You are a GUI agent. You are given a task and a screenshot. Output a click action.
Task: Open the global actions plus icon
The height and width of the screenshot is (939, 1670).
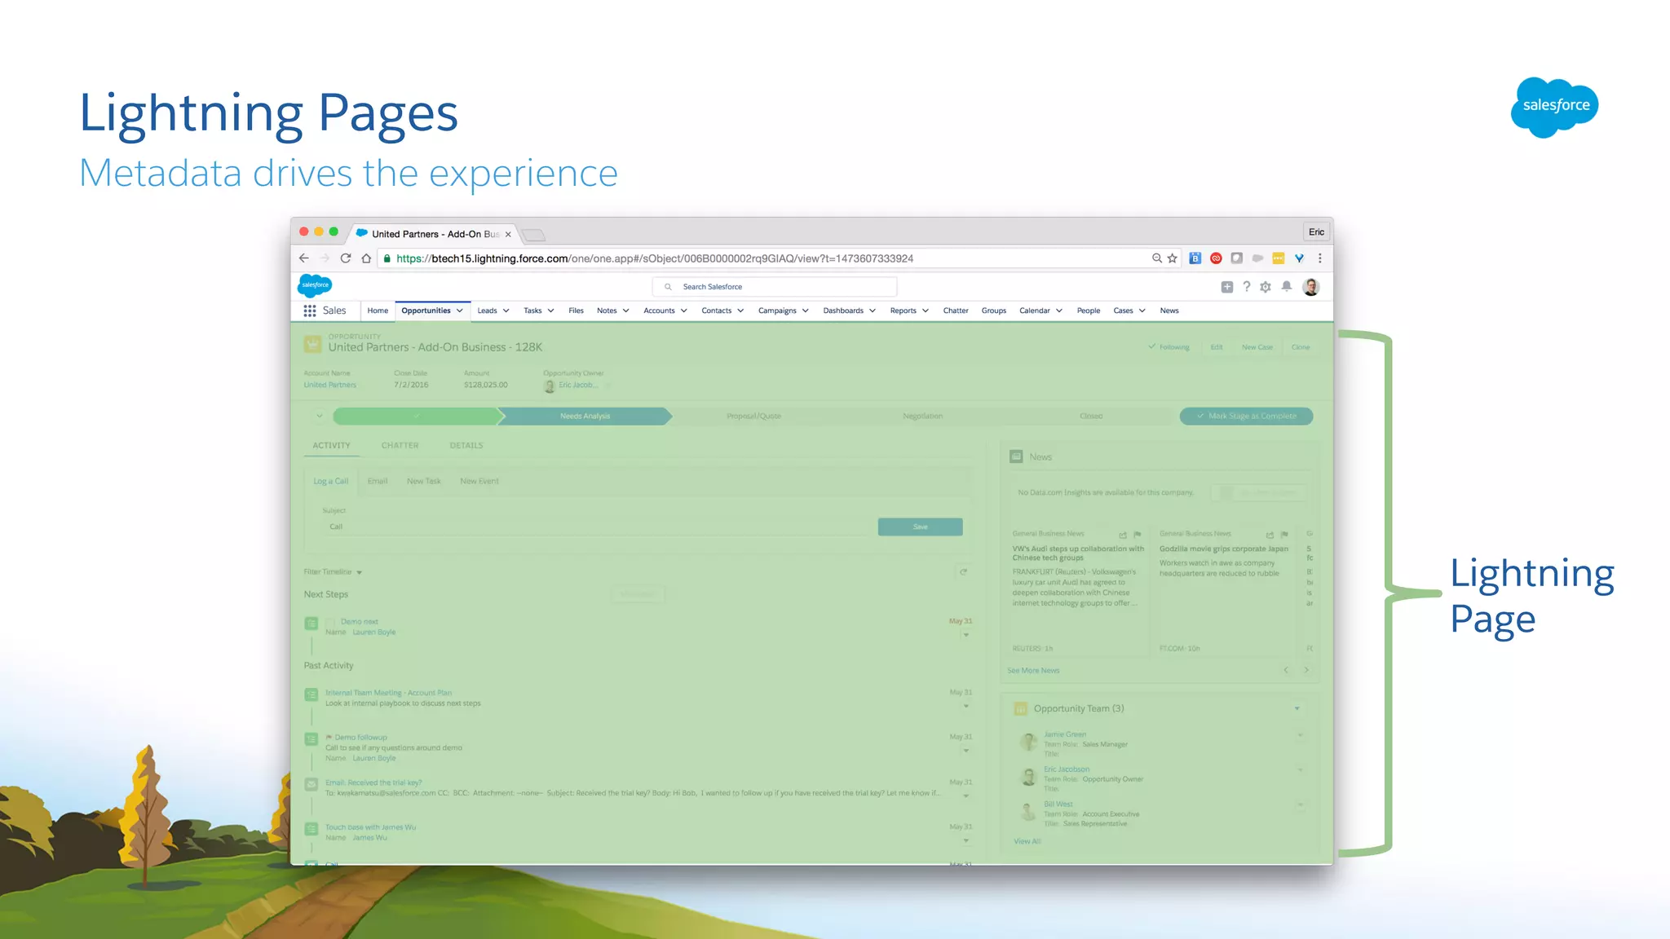(1226, 287)
